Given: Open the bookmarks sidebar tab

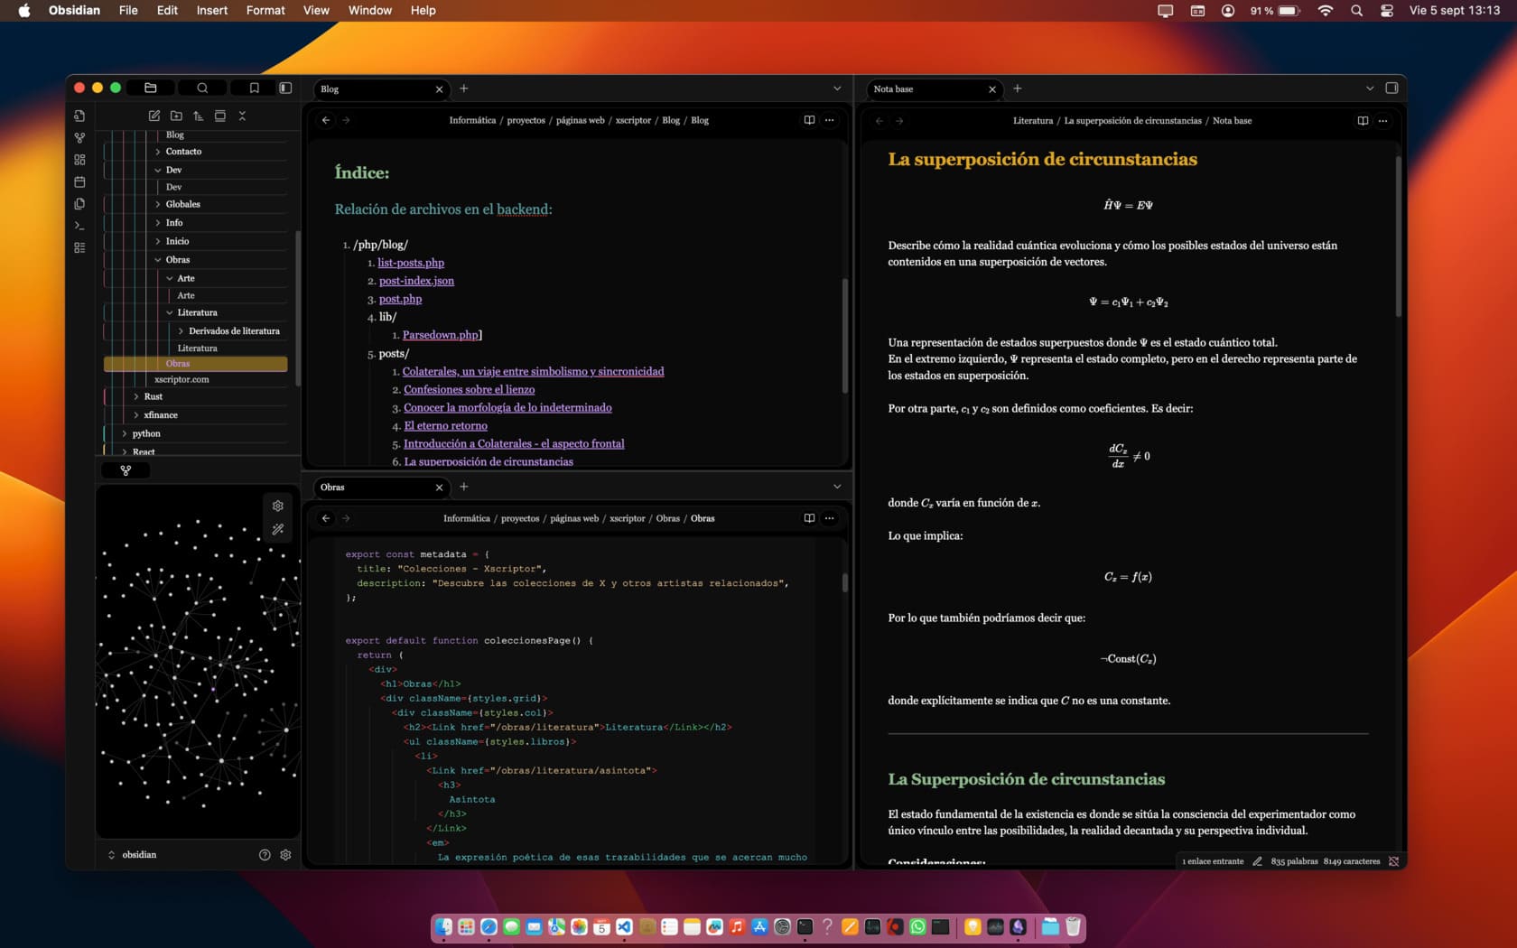Looking at the screenshot, I should (254, 88).
